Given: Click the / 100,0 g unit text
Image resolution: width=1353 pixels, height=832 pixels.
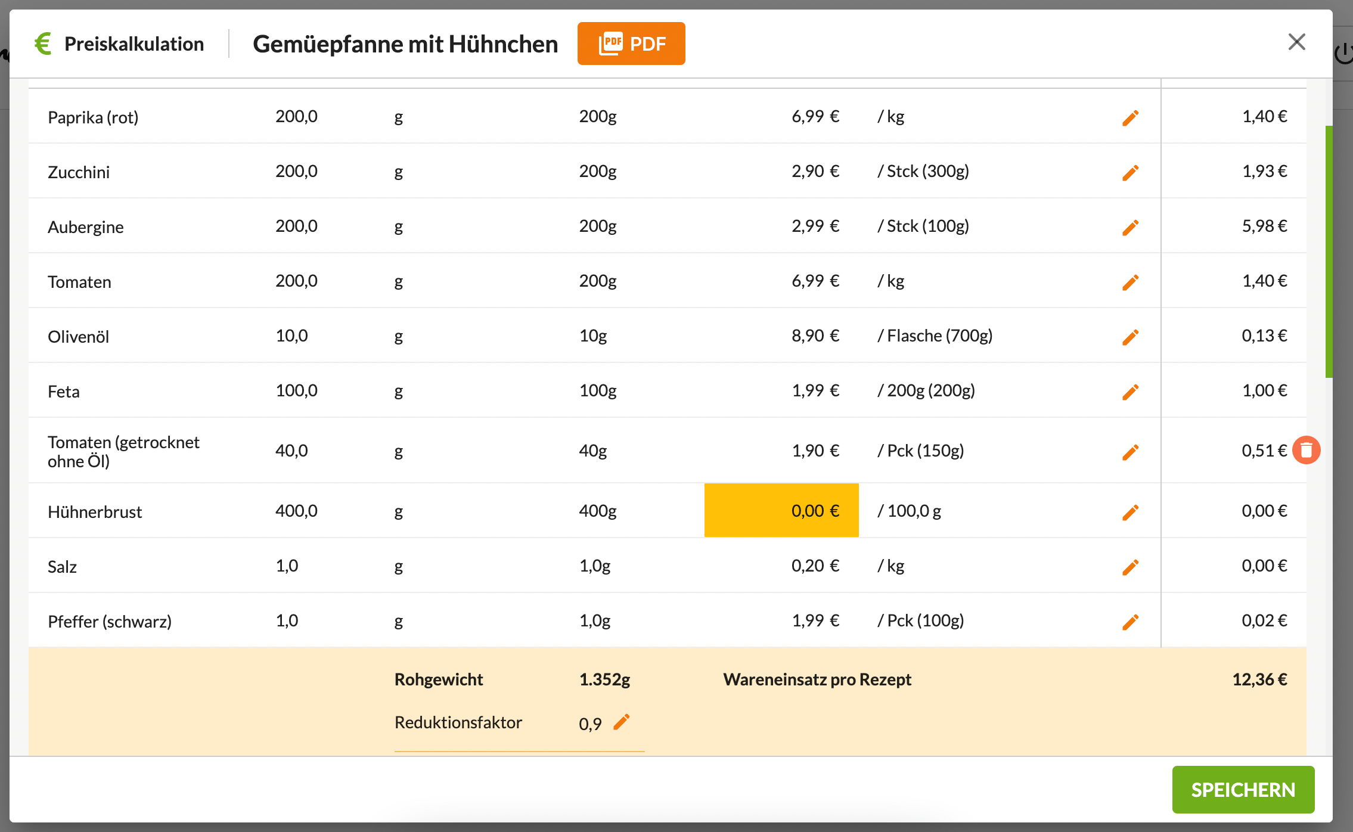Looking at the screenshot, I should point(909,511).
